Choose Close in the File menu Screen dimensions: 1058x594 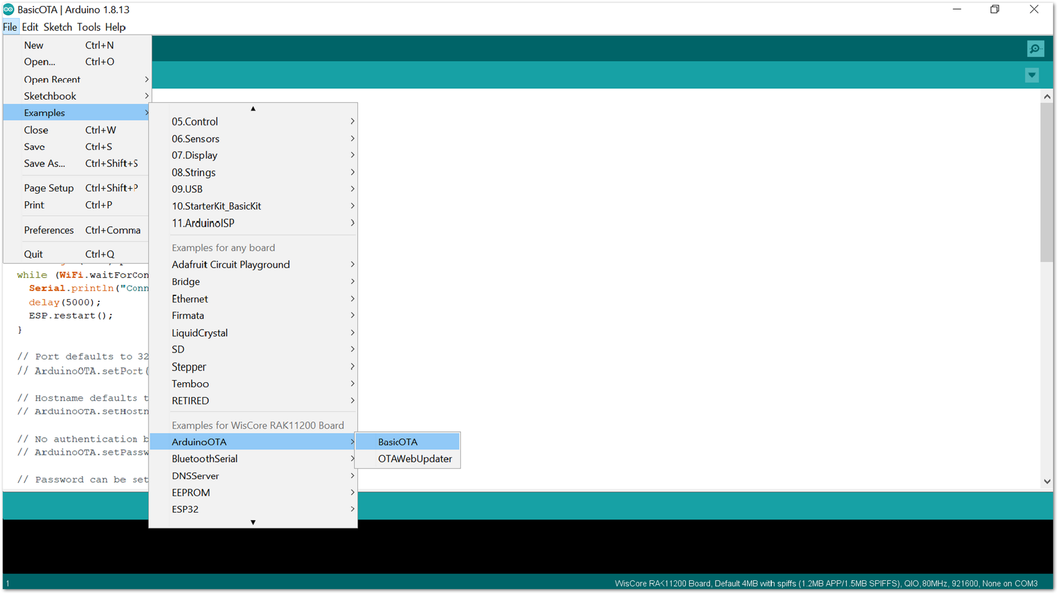pyautogui.click(x=77, y=130)
